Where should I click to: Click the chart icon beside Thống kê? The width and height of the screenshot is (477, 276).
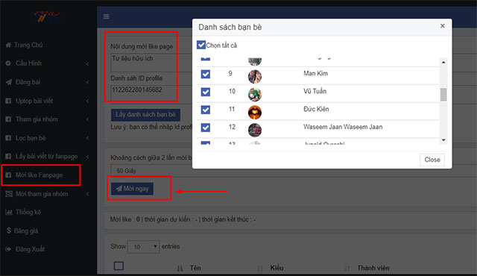point(8,212)
